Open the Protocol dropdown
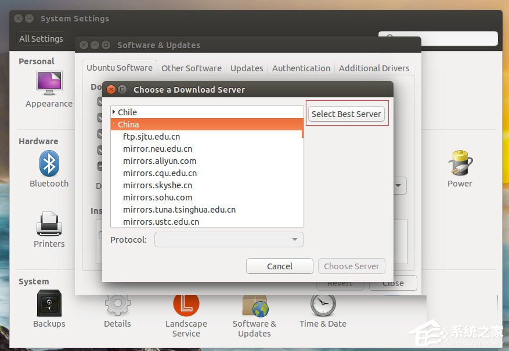 (229, 239)
